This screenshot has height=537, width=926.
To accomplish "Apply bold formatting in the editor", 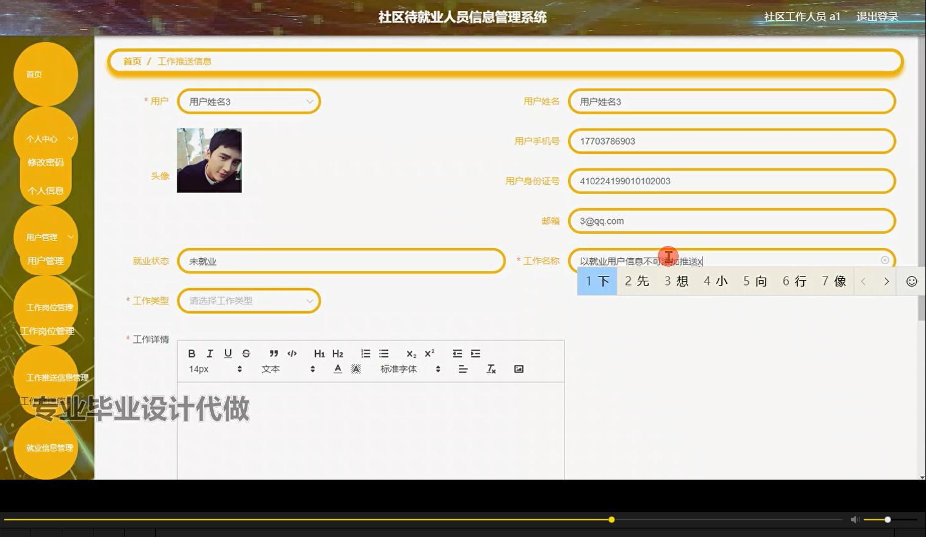I will (x=192, y=353).
